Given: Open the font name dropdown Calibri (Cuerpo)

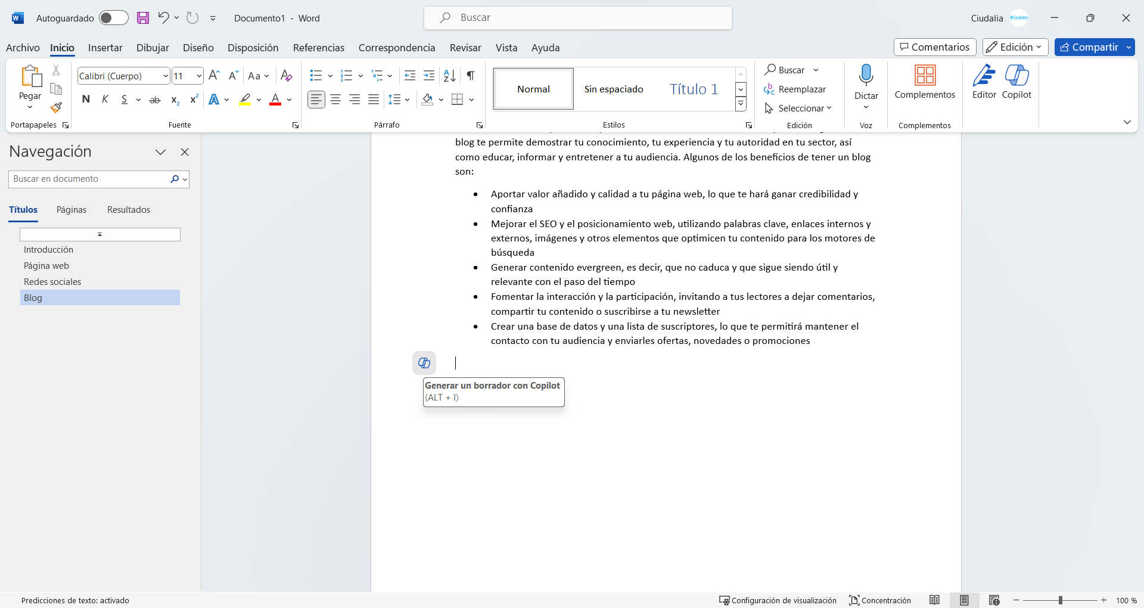Looking at the screenshot, I should [166, 76].
